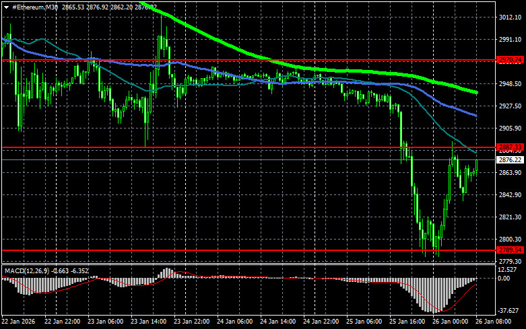Select the red 2970.74 price level label
Screen dimensions: 526x329
coord(511,60)
